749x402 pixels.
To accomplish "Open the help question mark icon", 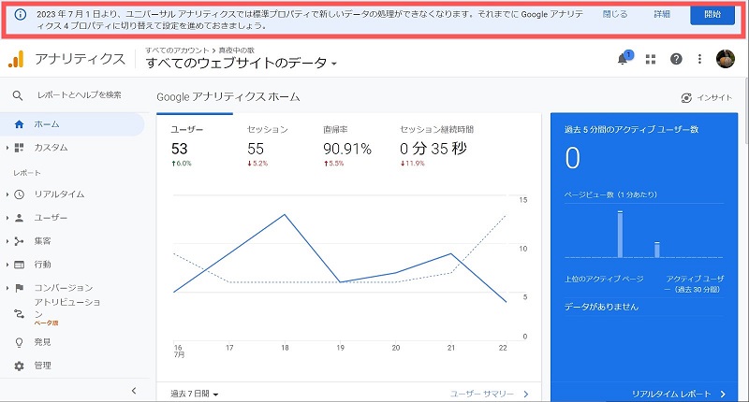I will (x=676, y=59).
